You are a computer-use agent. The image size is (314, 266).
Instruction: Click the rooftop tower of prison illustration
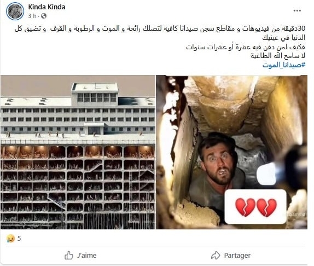click(95, 94)
